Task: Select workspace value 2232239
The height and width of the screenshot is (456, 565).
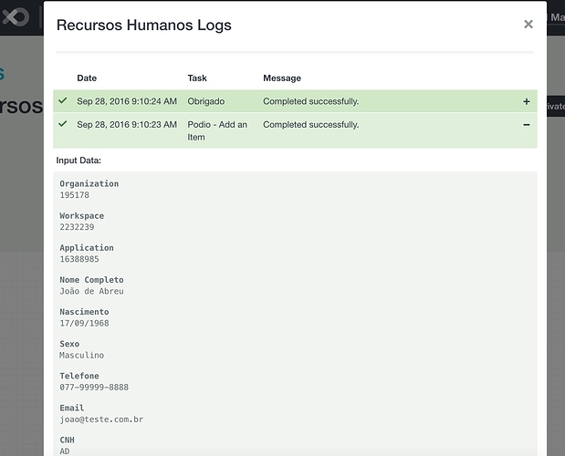Action: click(x=77, y=227)
